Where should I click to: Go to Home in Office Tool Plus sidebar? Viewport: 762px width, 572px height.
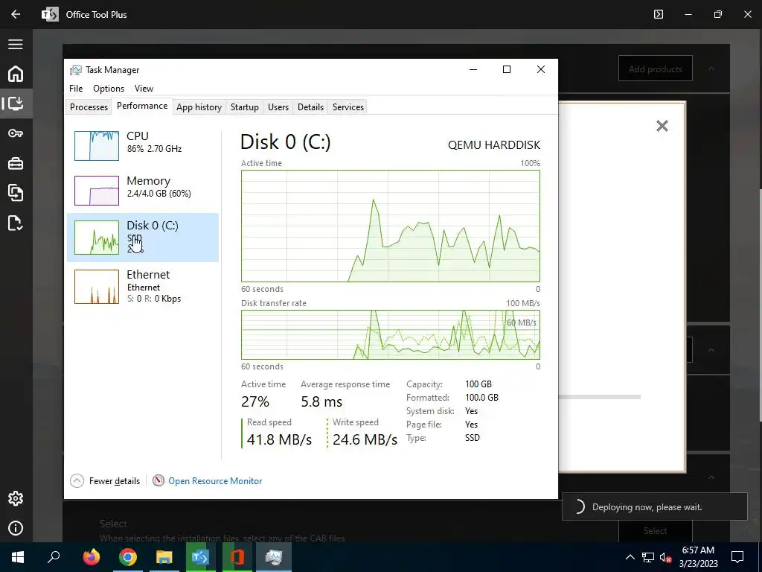16,74
